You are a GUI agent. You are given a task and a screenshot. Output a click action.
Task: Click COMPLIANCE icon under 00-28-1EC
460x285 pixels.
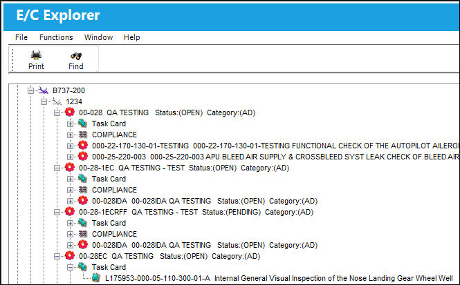click(x=83, y=190)
